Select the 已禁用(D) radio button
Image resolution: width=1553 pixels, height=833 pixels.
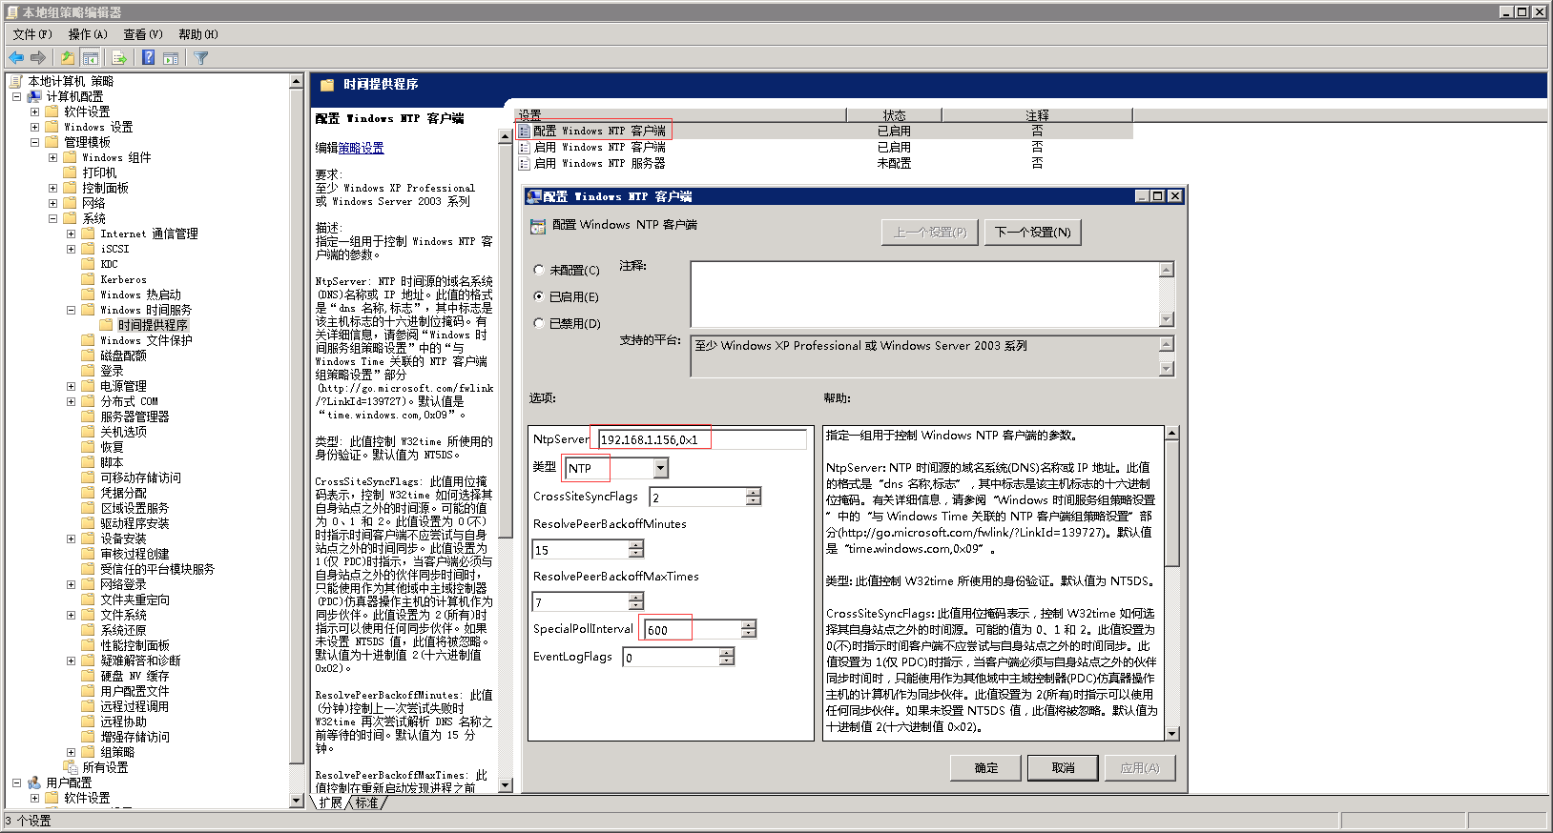click(x=539, y=323)
